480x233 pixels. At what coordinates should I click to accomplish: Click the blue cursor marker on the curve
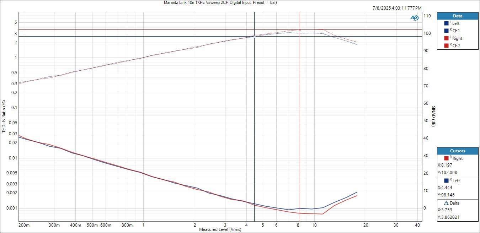(254, 36)
